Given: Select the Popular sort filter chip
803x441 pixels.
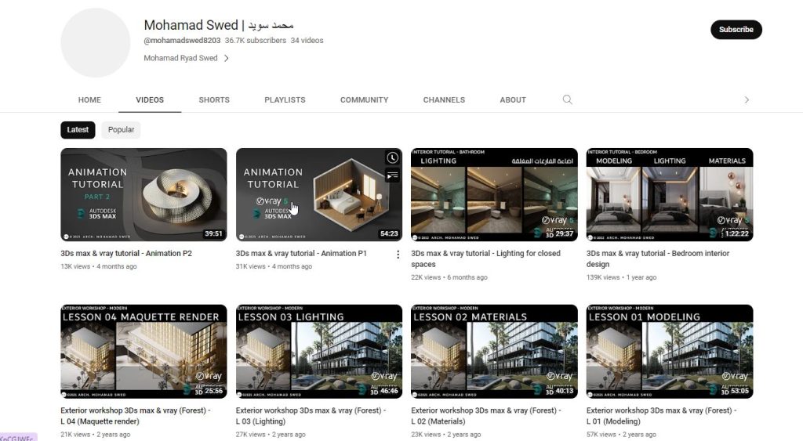Looking at the screenshot, I should 121,130.
